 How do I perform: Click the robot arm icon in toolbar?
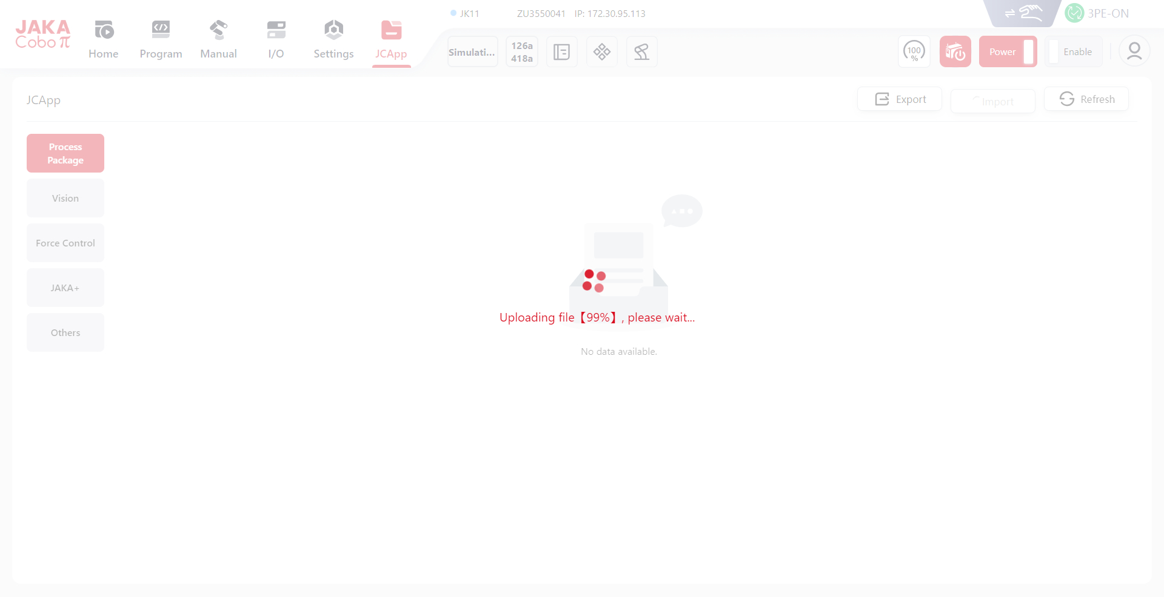[641, 52]
